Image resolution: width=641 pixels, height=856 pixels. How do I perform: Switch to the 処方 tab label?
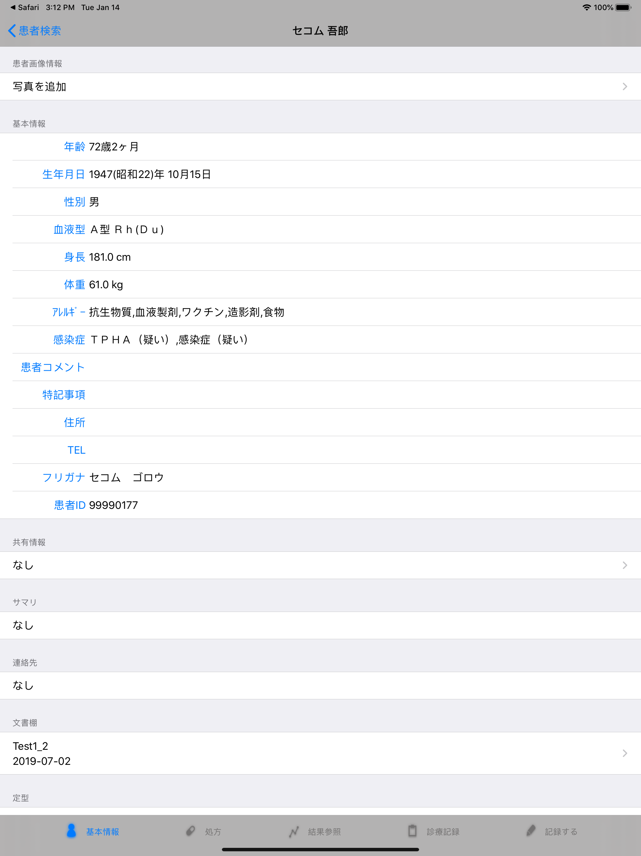tap(213, 832)
